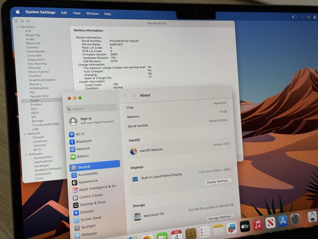Screen dimensions: 318x239
Task: Select Power in System Information sidebar
Action: [35, 101]
